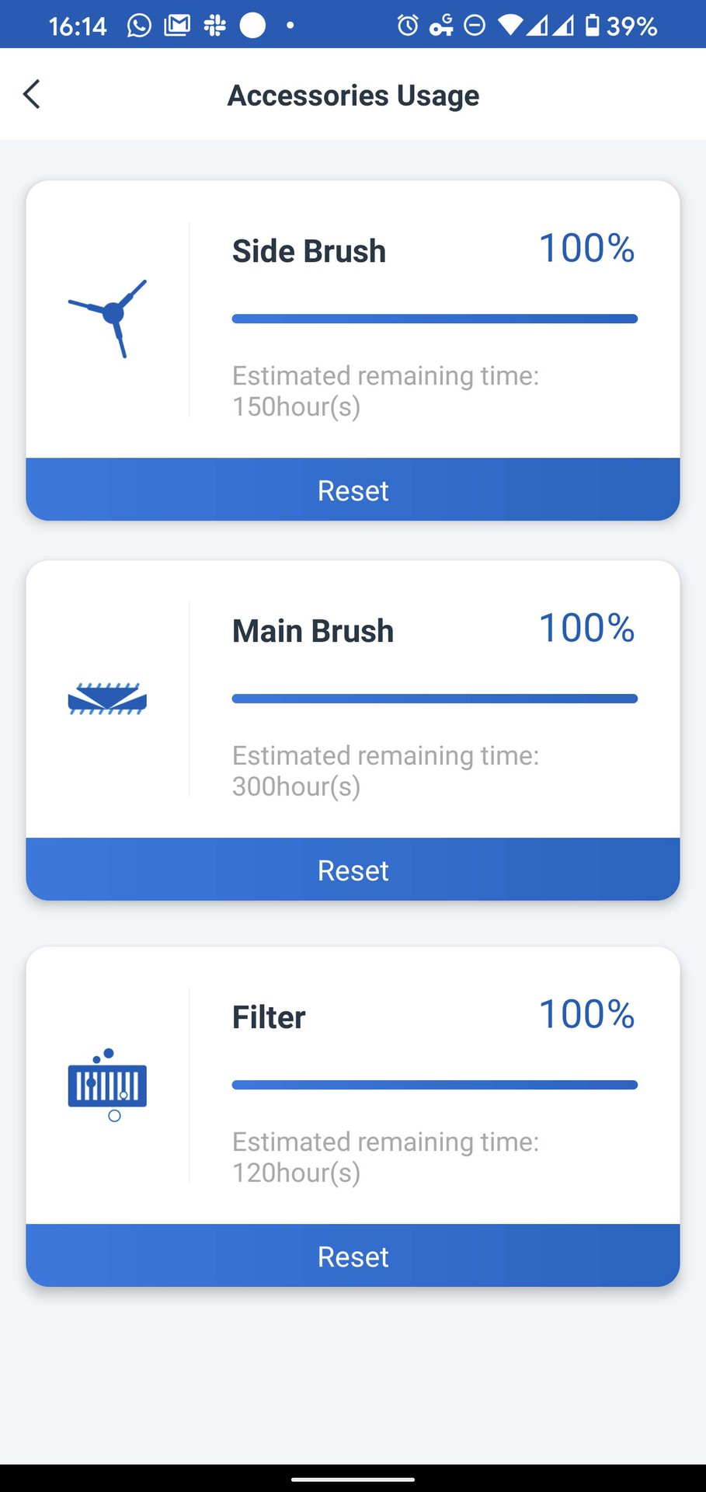
Task: Tap the battery status icon
Action: (593, 26)
